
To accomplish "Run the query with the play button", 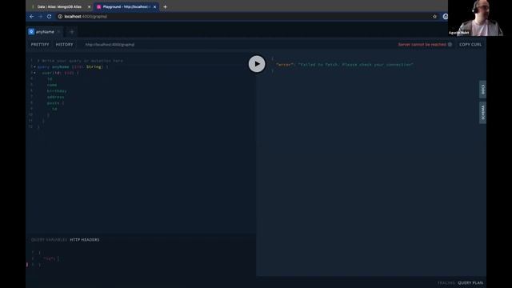I will point(257,64).
